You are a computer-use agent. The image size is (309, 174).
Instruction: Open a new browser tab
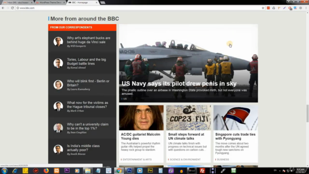click(x=103, y=2)
